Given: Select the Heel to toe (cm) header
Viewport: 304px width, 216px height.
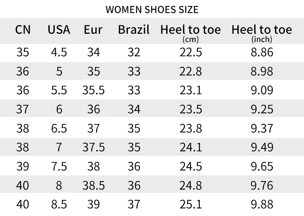Looking at the screenshot, I should [x=190, y=33].
